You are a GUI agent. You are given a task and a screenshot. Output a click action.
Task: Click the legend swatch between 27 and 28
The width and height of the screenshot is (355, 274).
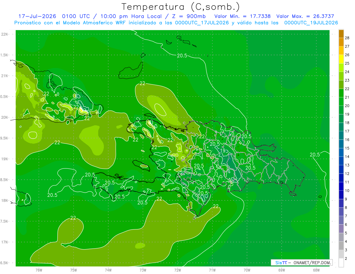pos(341,42)
